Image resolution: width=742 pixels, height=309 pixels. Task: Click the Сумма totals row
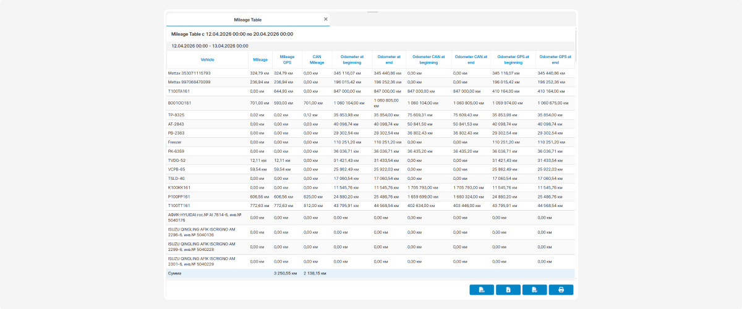pos(370,273)
